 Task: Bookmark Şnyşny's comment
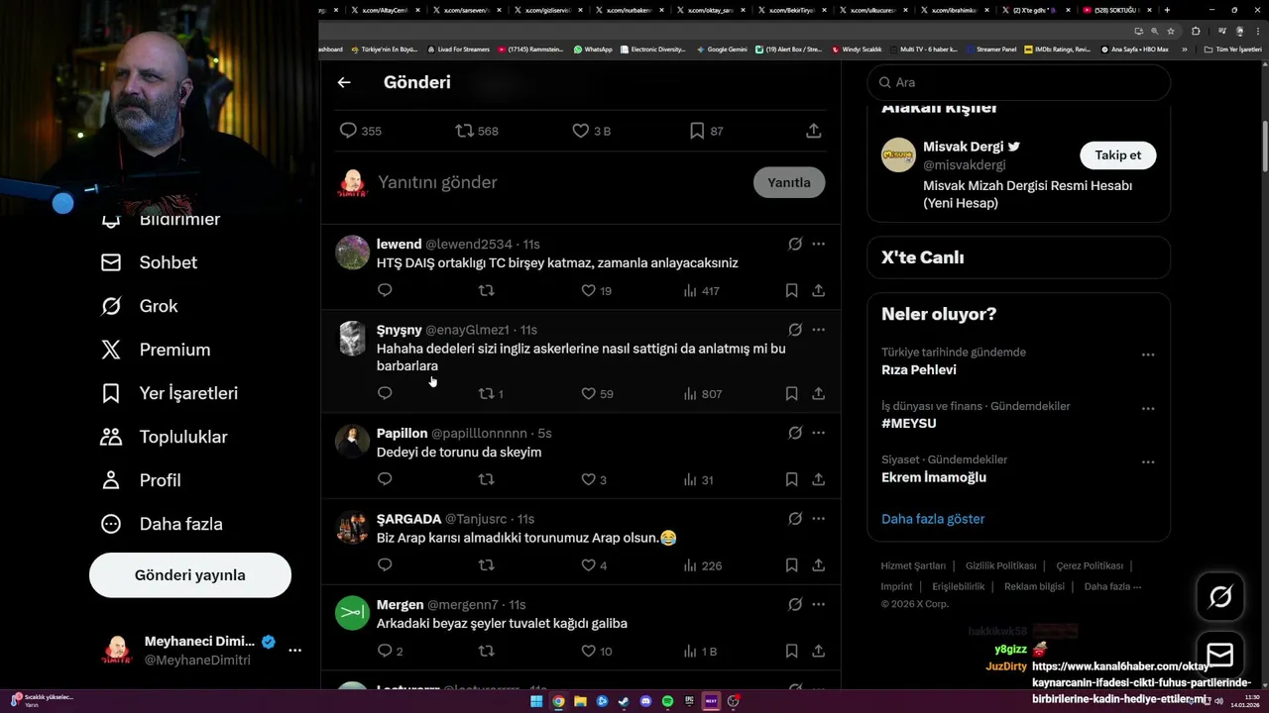(x=791, y=393)
